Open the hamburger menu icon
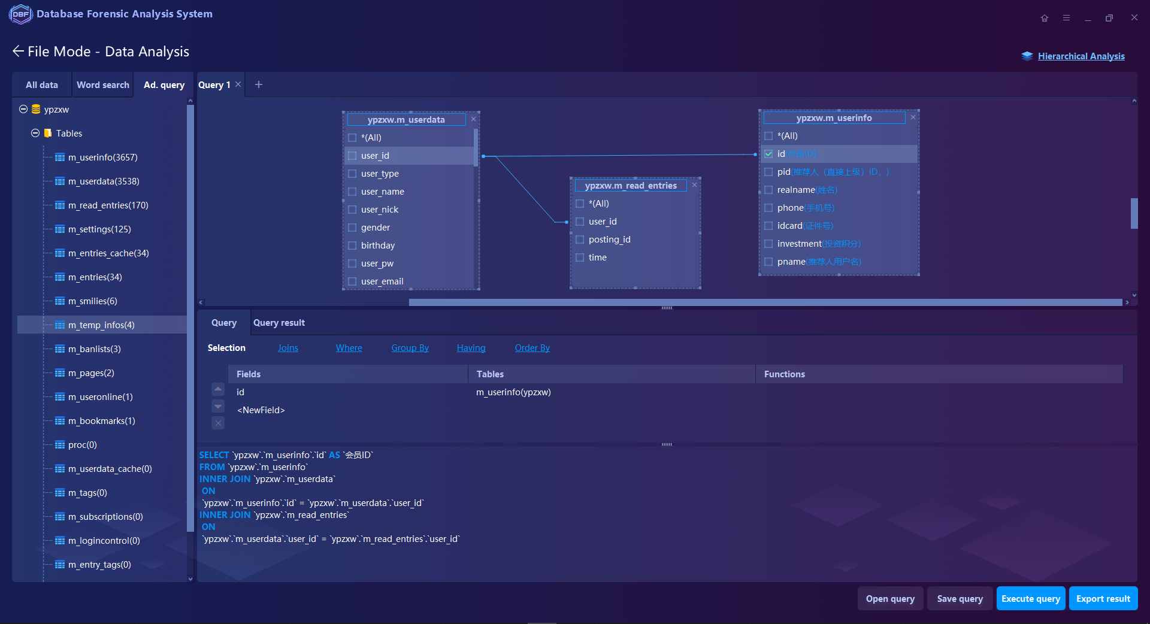Screen dimensions: 1150x624 (x=1066, y=18)
